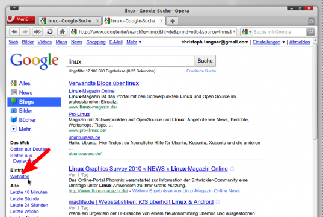
Task: Open the E-Mail link
Action: 115,42
